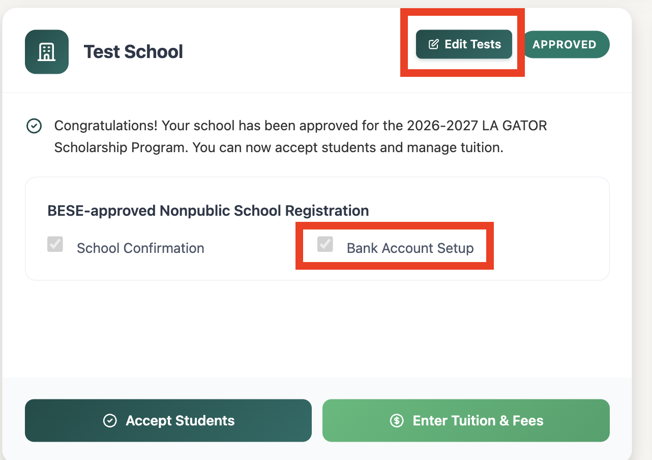This screenshot has height=460, width=652.
Task: Click the dollar-sign icon in Enter Tuition & Fees
Action: tap(397, 421)
